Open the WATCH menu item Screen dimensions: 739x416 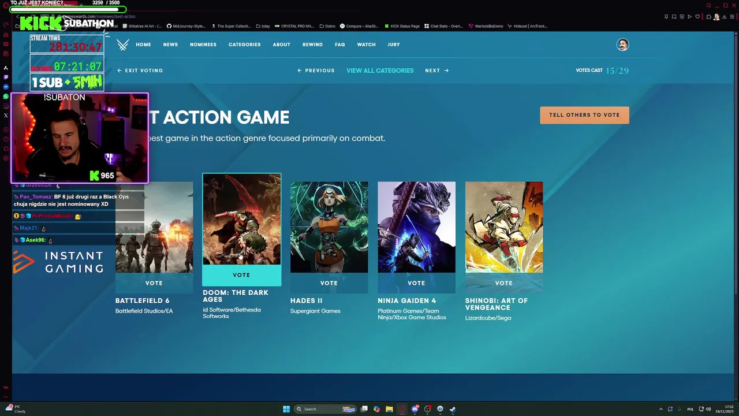(x=366, y=44)
